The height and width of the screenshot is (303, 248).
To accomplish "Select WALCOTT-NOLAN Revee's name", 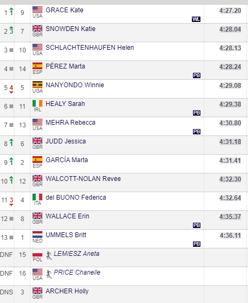I will click(83, 179).
